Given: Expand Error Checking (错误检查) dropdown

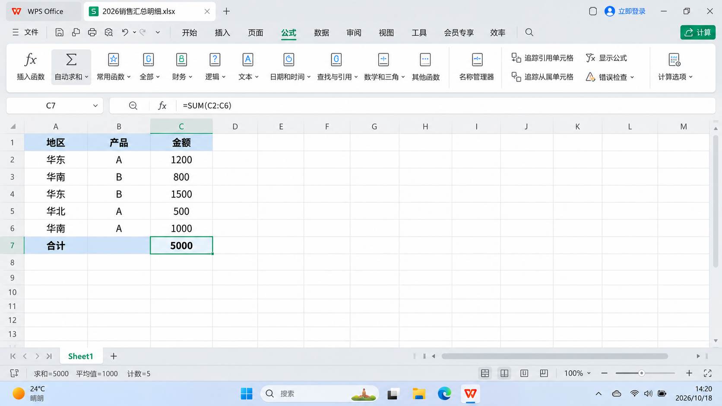Looking at the screenshot, I should (x=632, y=77).
